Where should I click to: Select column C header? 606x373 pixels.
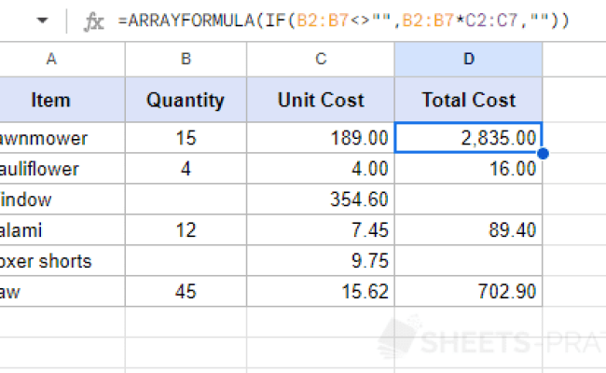321,59
